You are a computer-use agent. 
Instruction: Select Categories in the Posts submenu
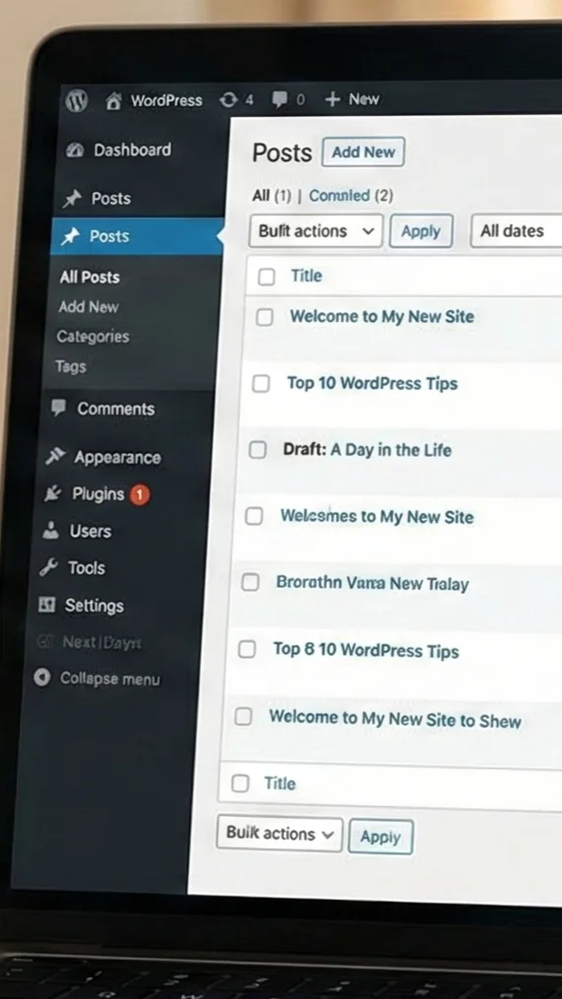(x=94, y=337)
